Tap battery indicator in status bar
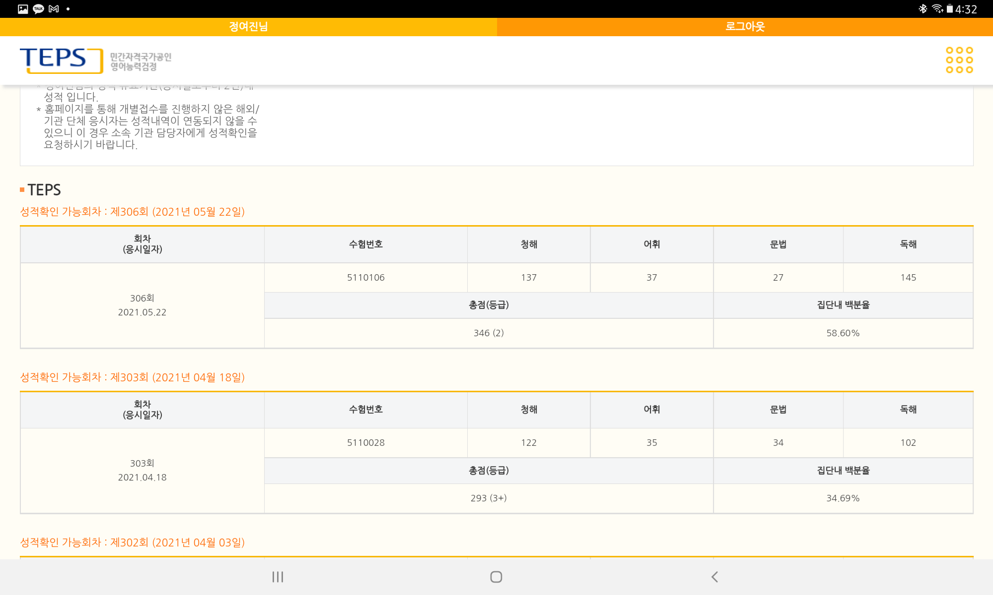Image resolution: width=993 pixels, height=595 pixels. [949, 9]
